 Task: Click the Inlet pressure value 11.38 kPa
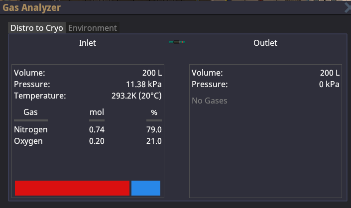pos(144,84)
